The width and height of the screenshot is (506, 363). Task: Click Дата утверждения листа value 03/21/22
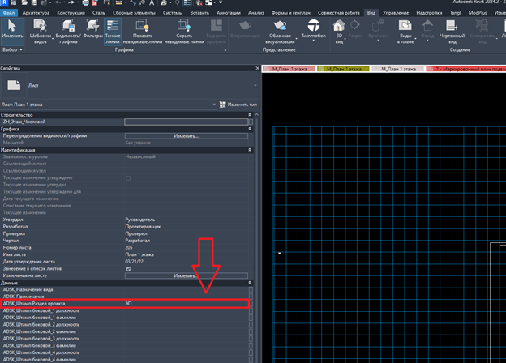[x=135, y=262]
